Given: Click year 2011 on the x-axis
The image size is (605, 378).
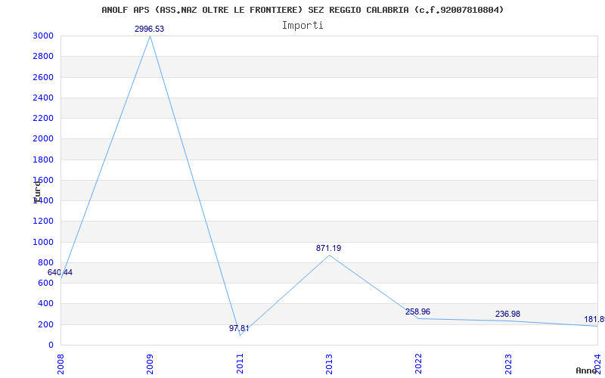Looking at the screenshot, I should point(240,363).
